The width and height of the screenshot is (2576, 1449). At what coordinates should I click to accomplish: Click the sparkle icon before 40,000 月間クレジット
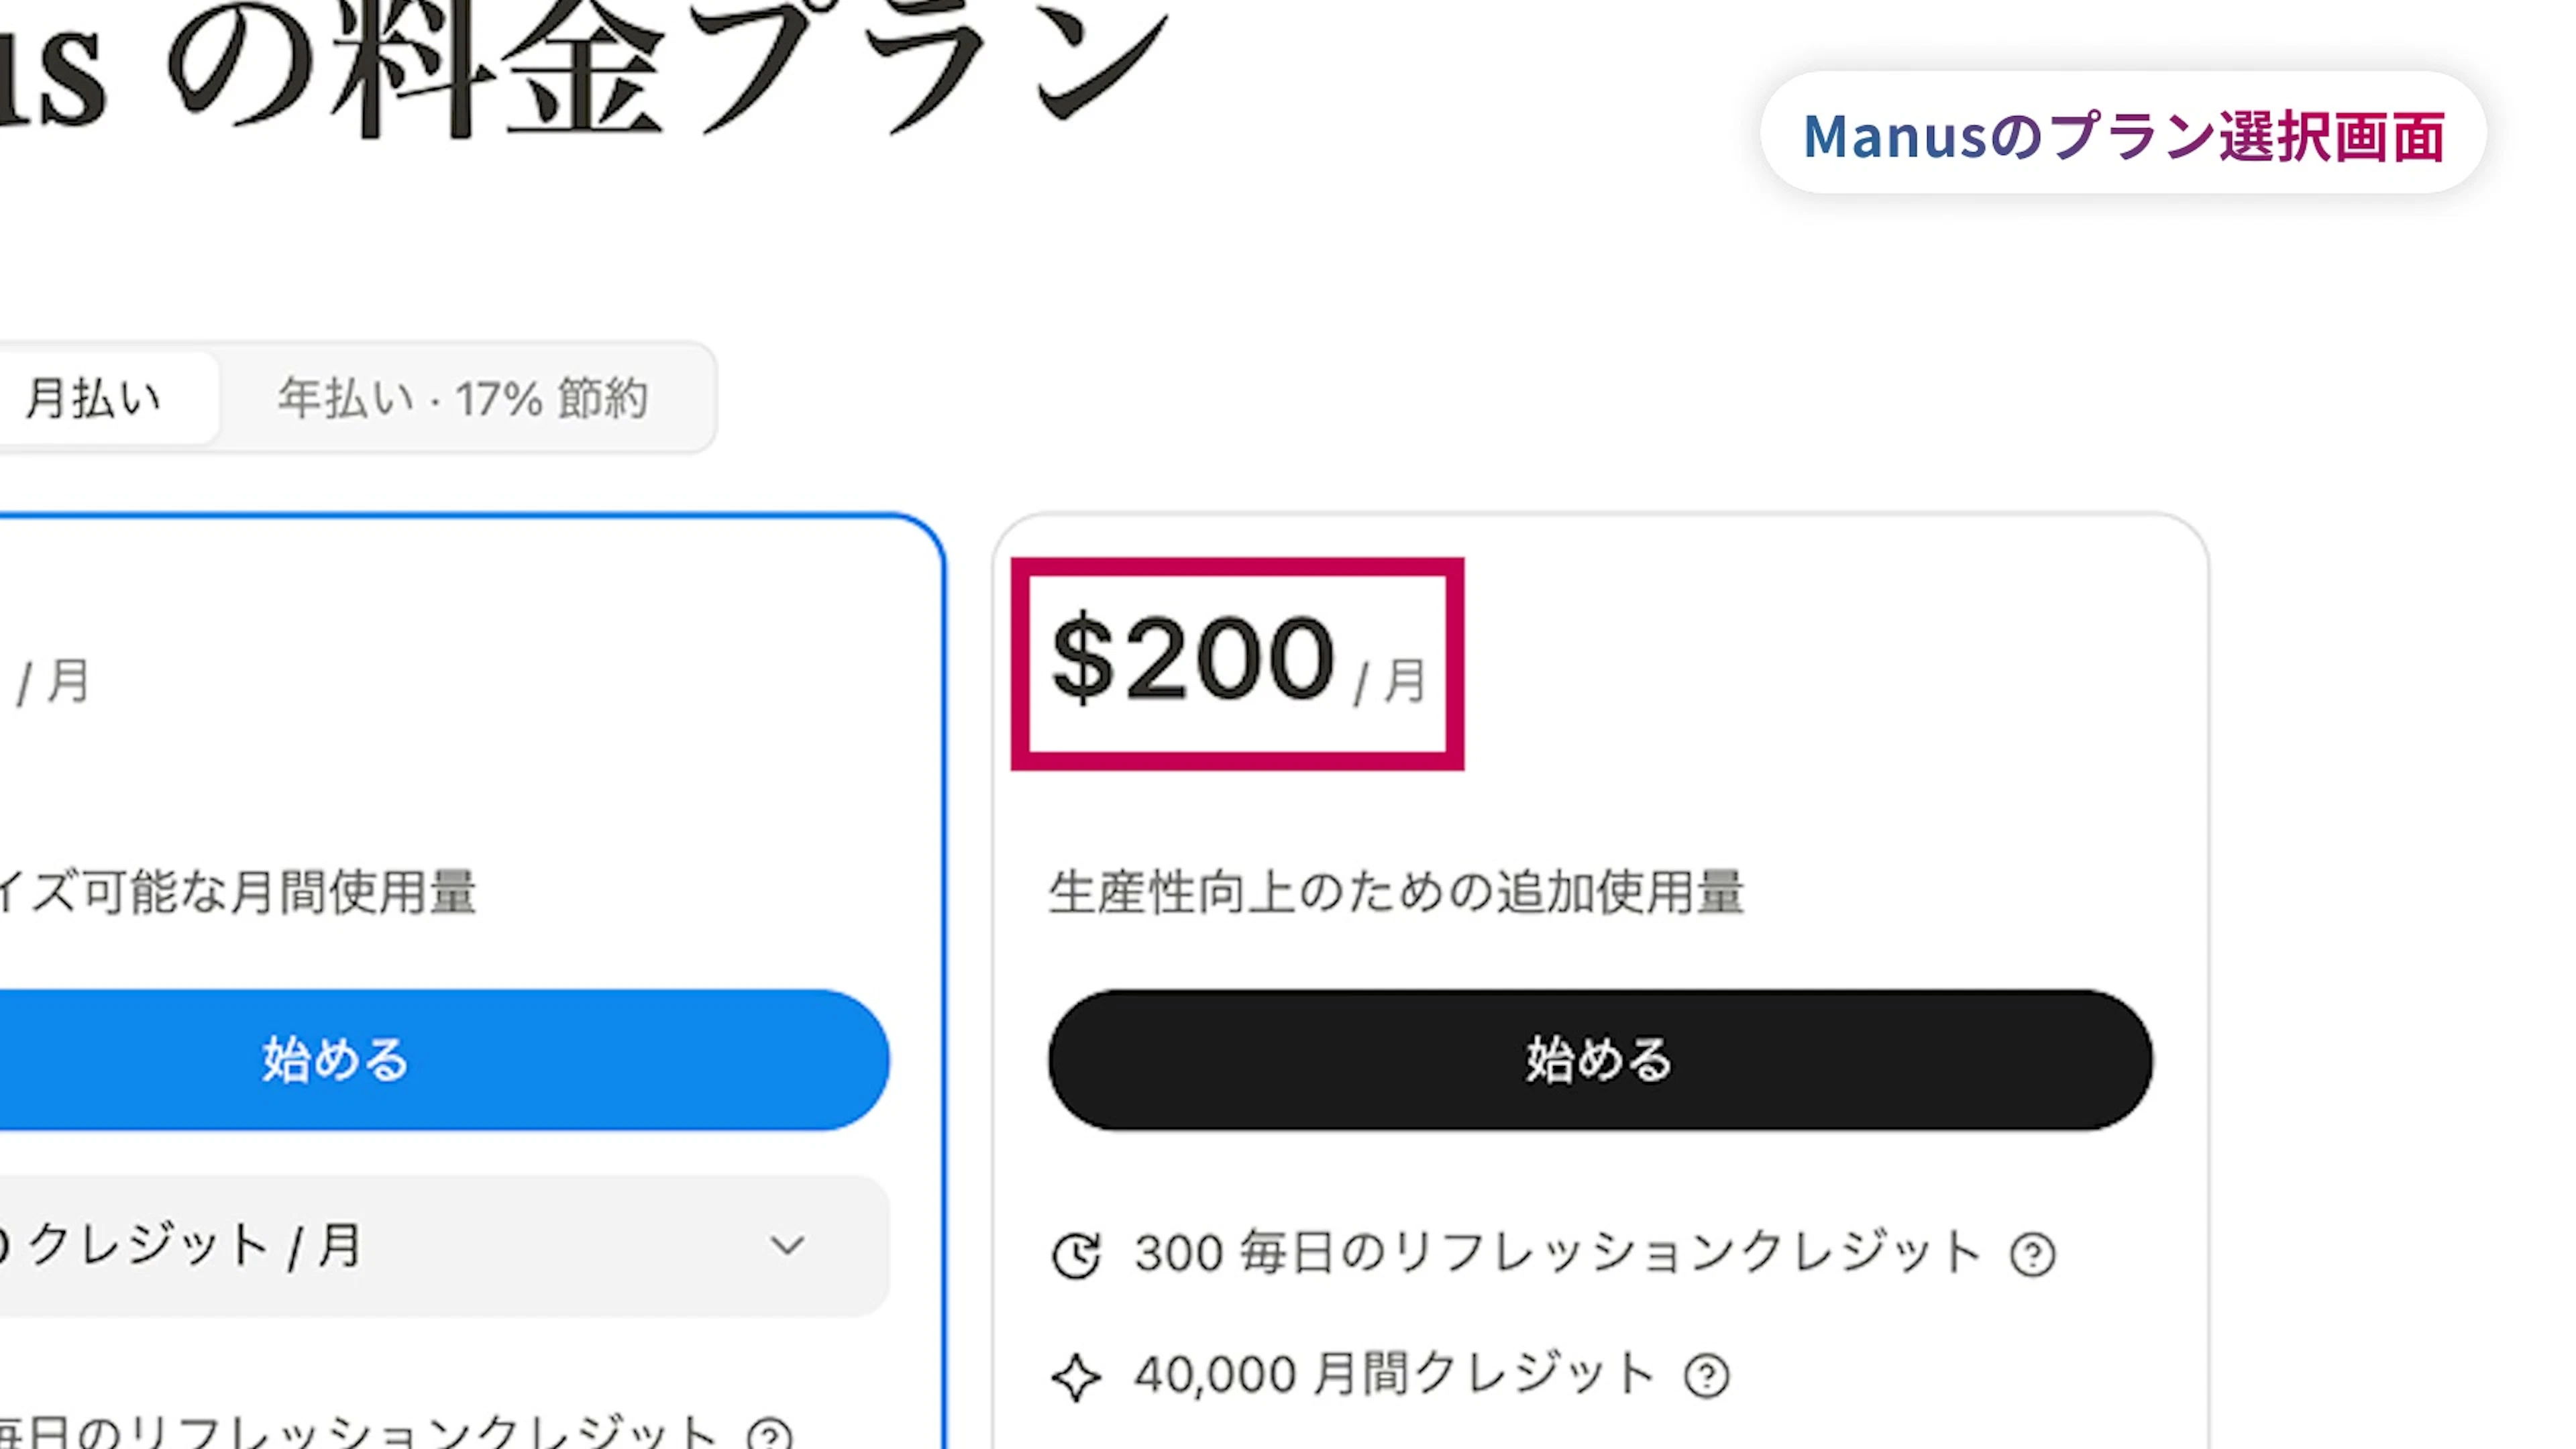point(1076,1377)
